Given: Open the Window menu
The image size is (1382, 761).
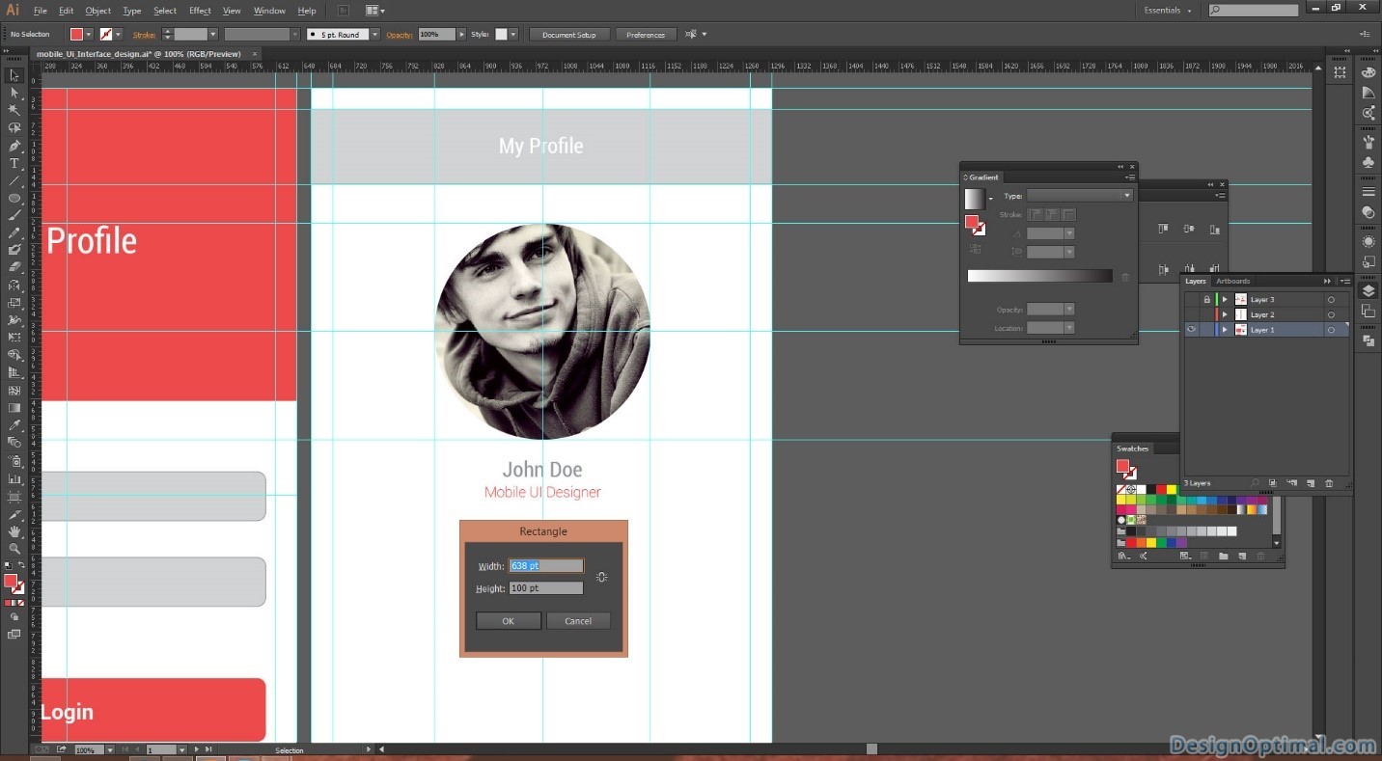Looking at the screenshot, I should 269,11.
